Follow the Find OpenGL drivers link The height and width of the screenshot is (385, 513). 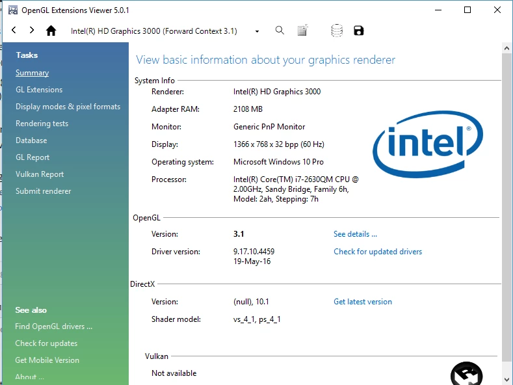coord(54,326)
